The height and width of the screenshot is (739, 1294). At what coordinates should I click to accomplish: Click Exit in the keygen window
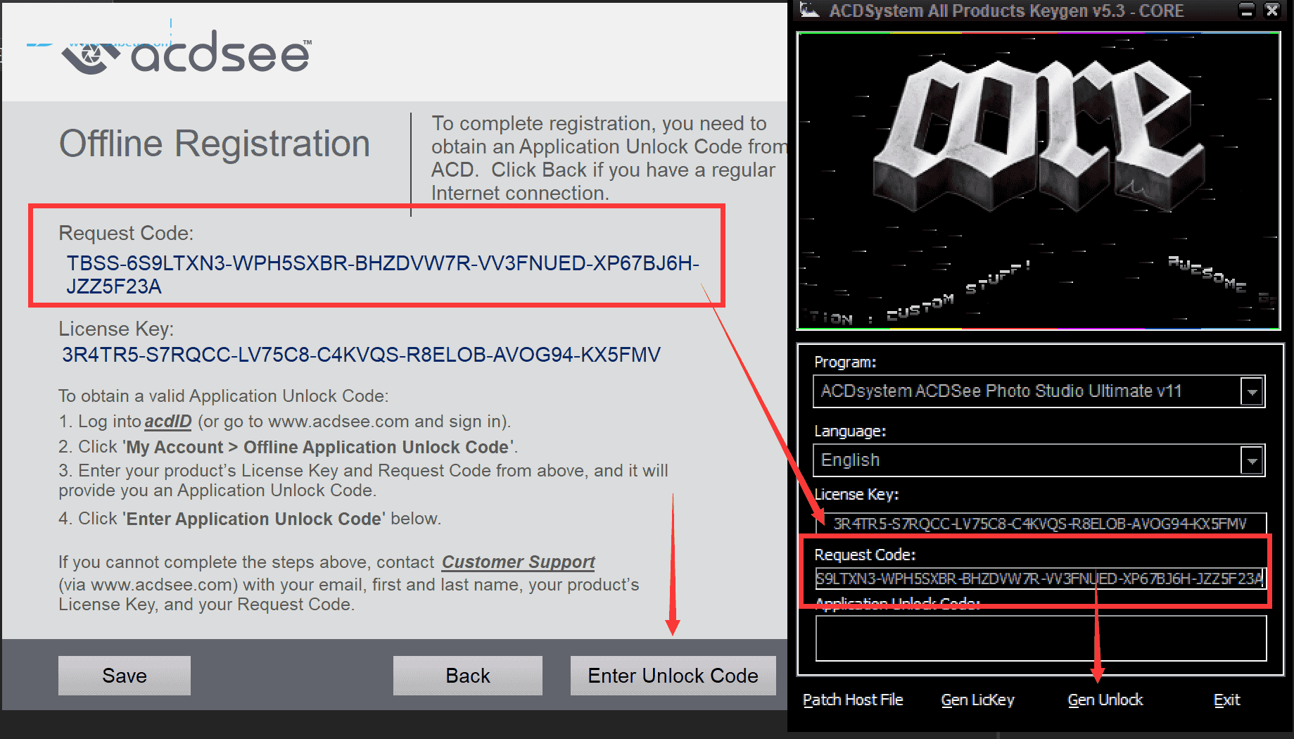click(x=1226, y=700)
